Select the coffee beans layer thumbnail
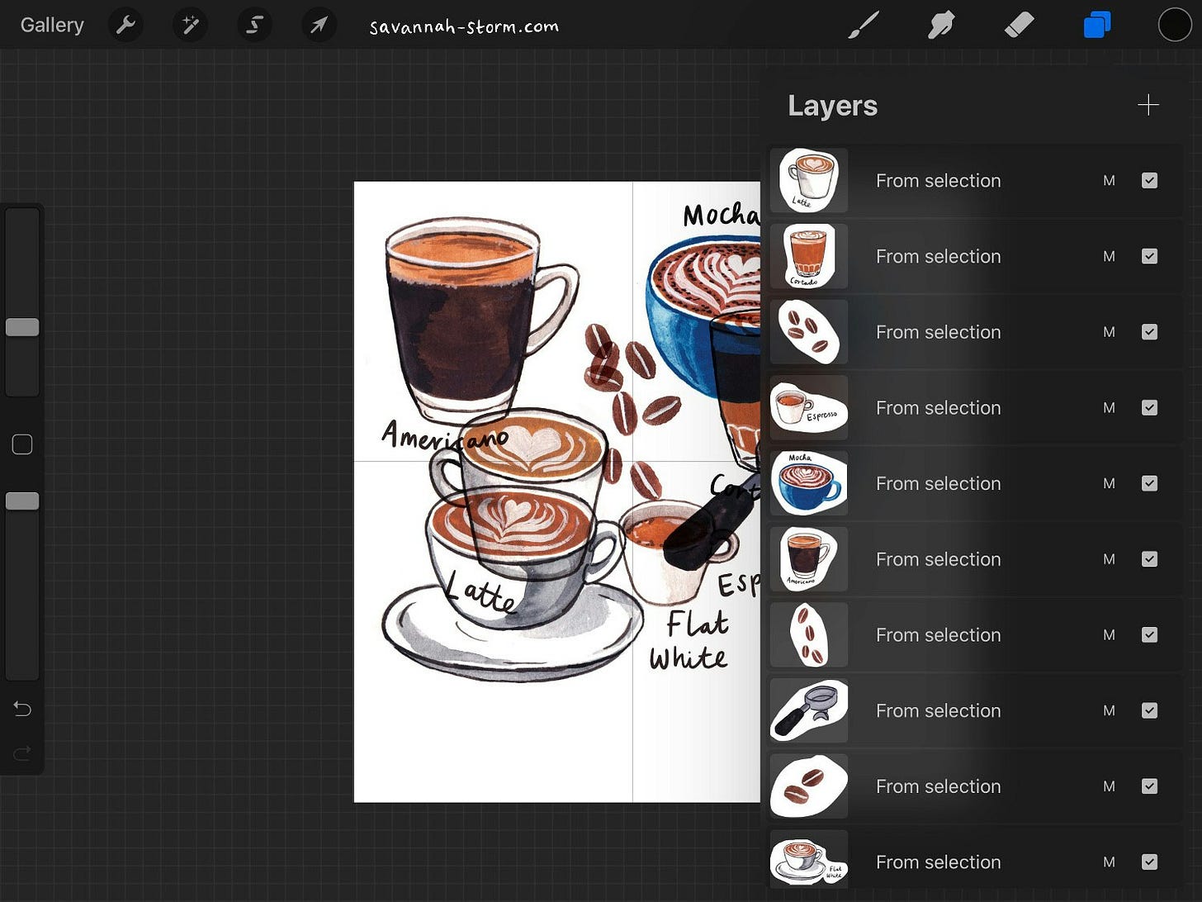Image resolution: width=1202 pixels, height=902 pixels. tap(808, 332)
